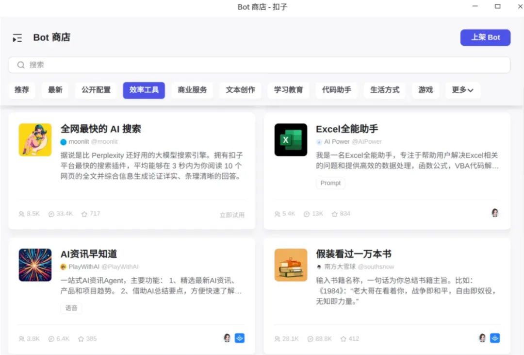Click the chat count icon showing 33.4K

click(x=51, y=214)
